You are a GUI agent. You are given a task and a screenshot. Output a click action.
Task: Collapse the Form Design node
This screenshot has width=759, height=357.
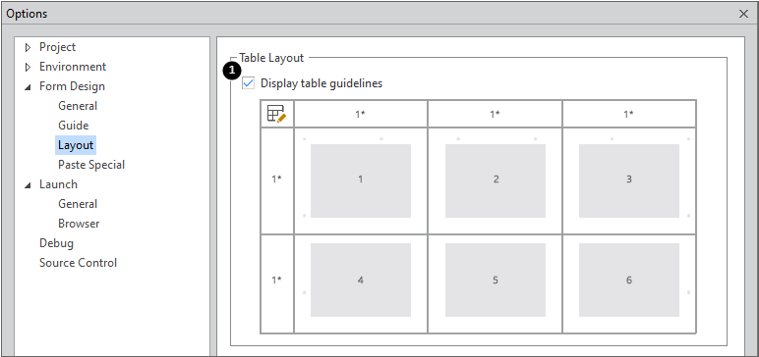pyautogui.click(x=28, y=87)
